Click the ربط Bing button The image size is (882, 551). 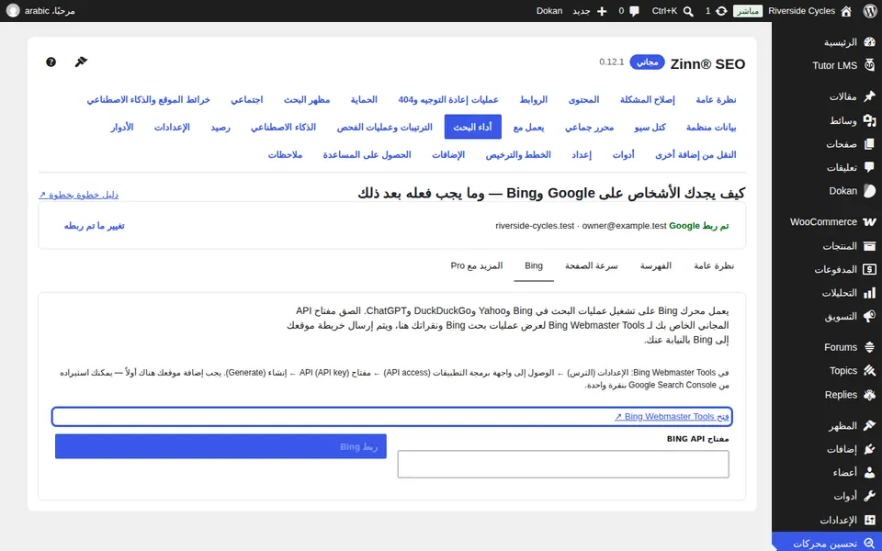point(220,446)
